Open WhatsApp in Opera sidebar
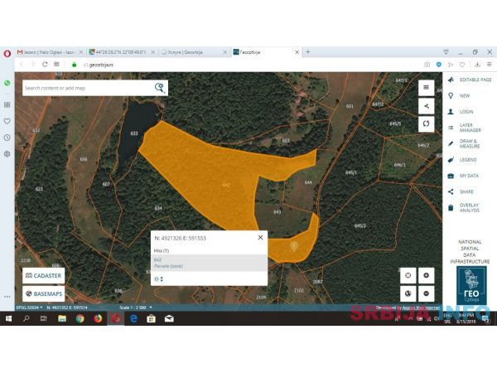 point(7,83)
